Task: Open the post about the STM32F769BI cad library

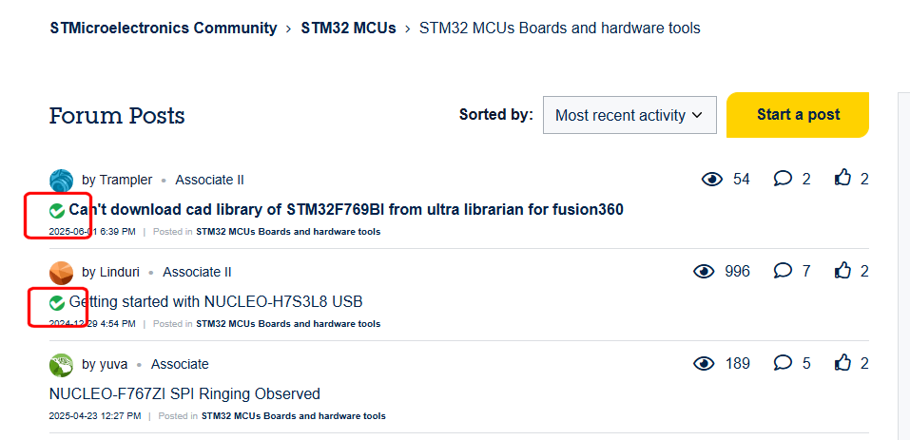Action: pyautogui.click(x=346, y=210)
